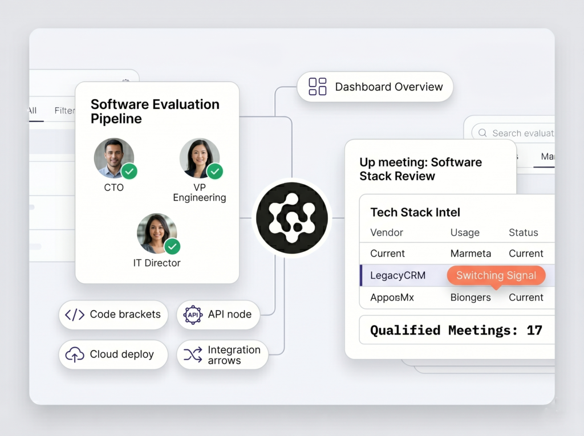The image size is (584, 436).
Task: Select the LegacyCRM table row
Action: tap(457, 275)
